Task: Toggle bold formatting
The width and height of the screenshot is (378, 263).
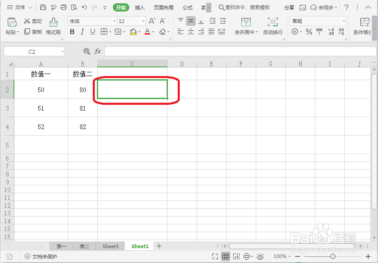Action: click(x=72, y=32)
